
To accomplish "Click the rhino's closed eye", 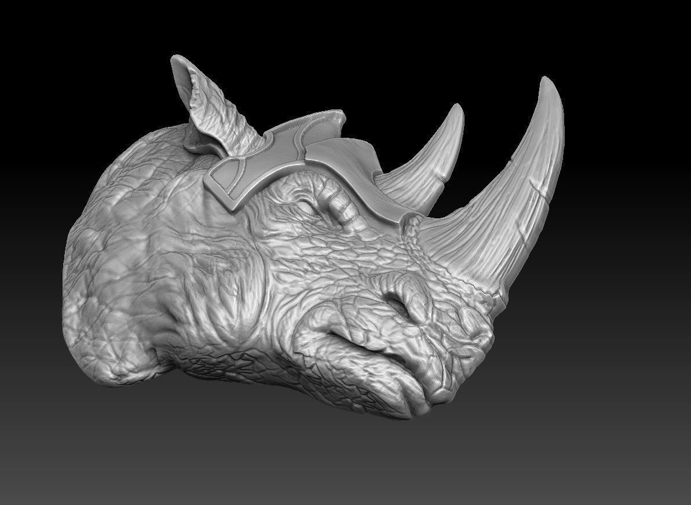I will [x=306, y=207].
